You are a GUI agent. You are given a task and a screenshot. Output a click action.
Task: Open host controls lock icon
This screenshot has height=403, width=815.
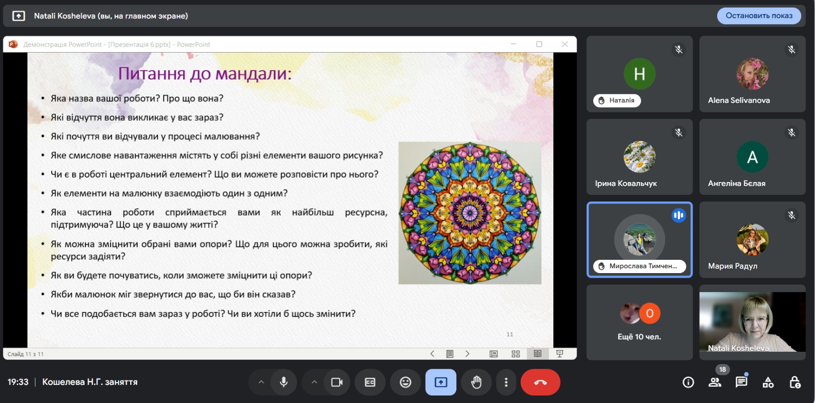pyautogui.click(x=795, y=382)
